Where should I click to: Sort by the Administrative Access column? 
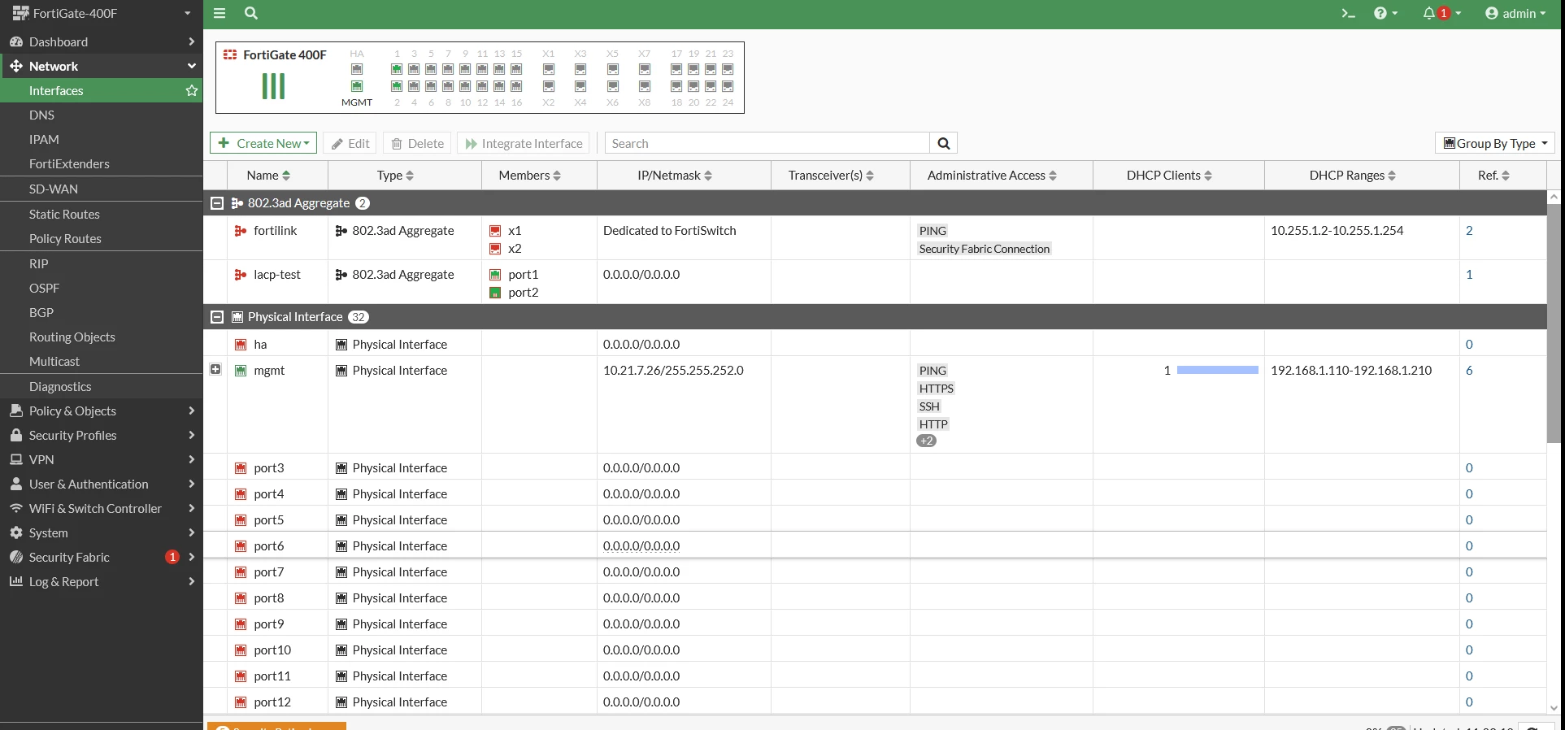992,175
